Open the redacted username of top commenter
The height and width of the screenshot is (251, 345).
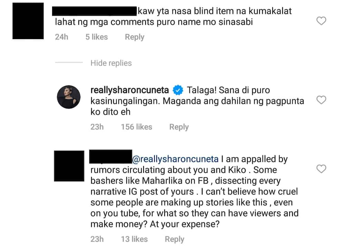click(95, 11)
